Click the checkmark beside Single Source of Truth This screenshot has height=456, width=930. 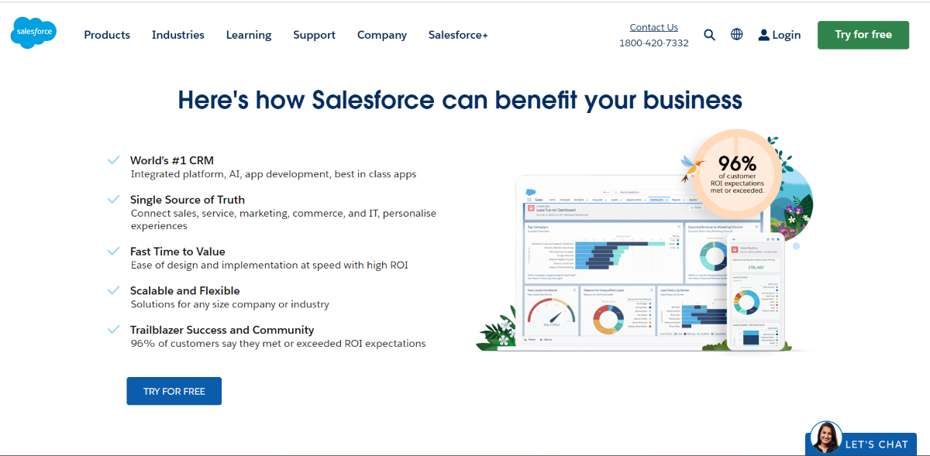pos(114,199)
